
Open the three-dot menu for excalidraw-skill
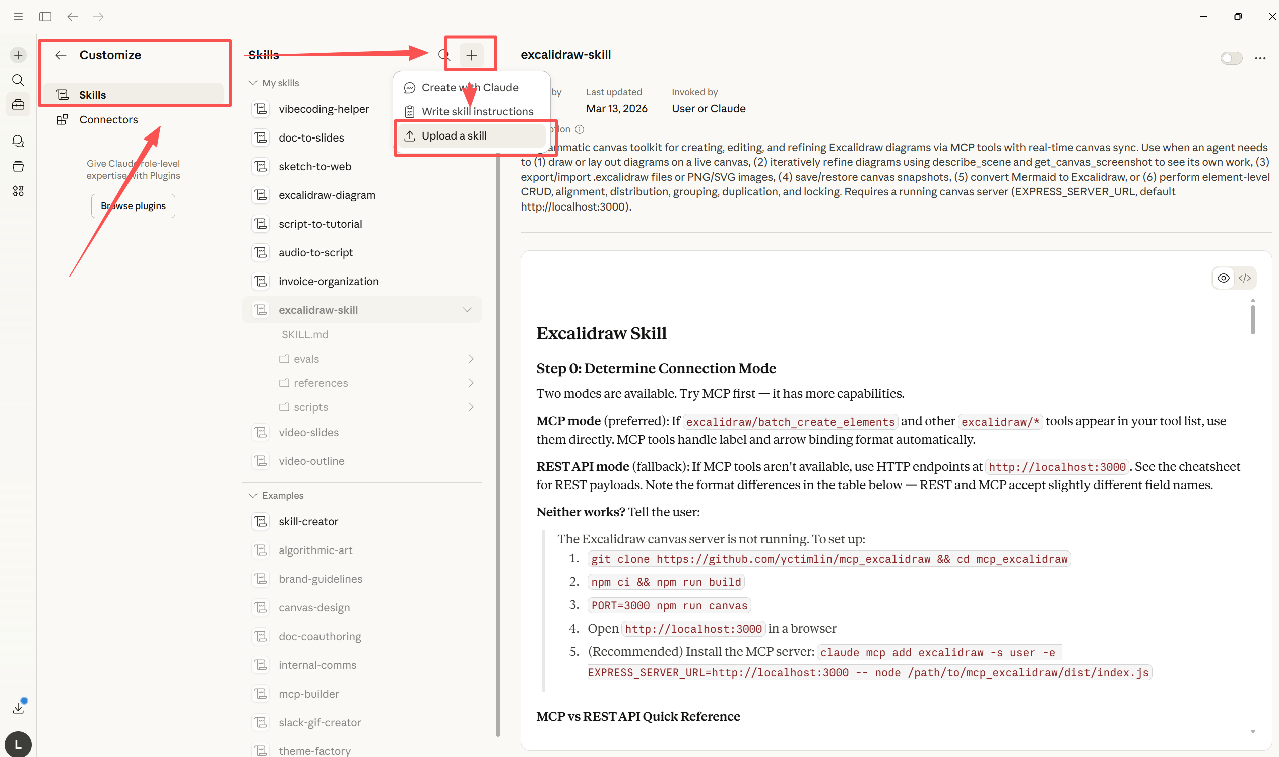click(1260, 58)
